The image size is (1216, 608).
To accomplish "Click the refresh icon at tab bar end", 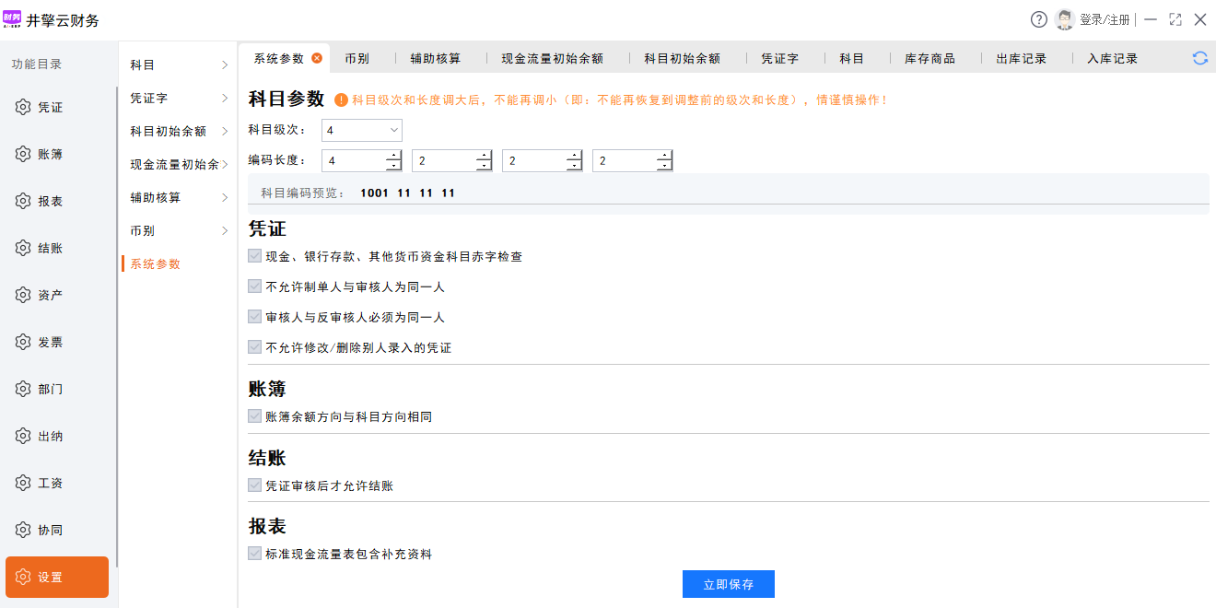I will click(1199, 58).
